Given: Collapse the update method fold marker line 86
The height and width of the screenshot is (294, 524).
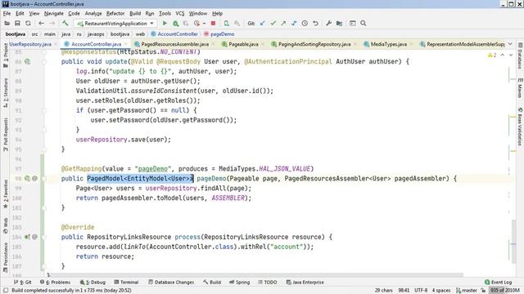Looking at the screenshot, I should coord(43,62).
